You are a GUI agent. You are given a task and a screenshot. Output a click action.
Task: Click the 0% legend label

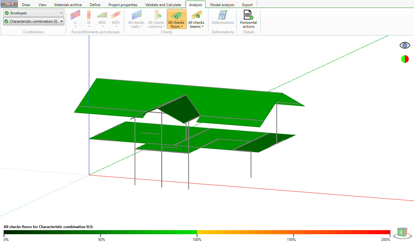click(x=6, y=240)
